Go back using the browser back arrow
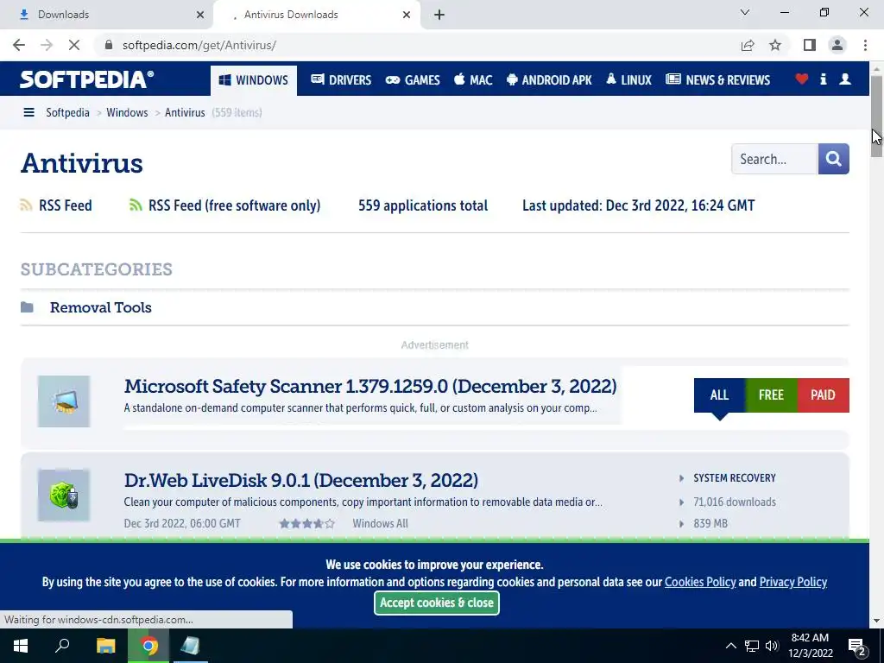Image resolution: width=884 pixels, height=663 pixels. click(x=19, y=45)
